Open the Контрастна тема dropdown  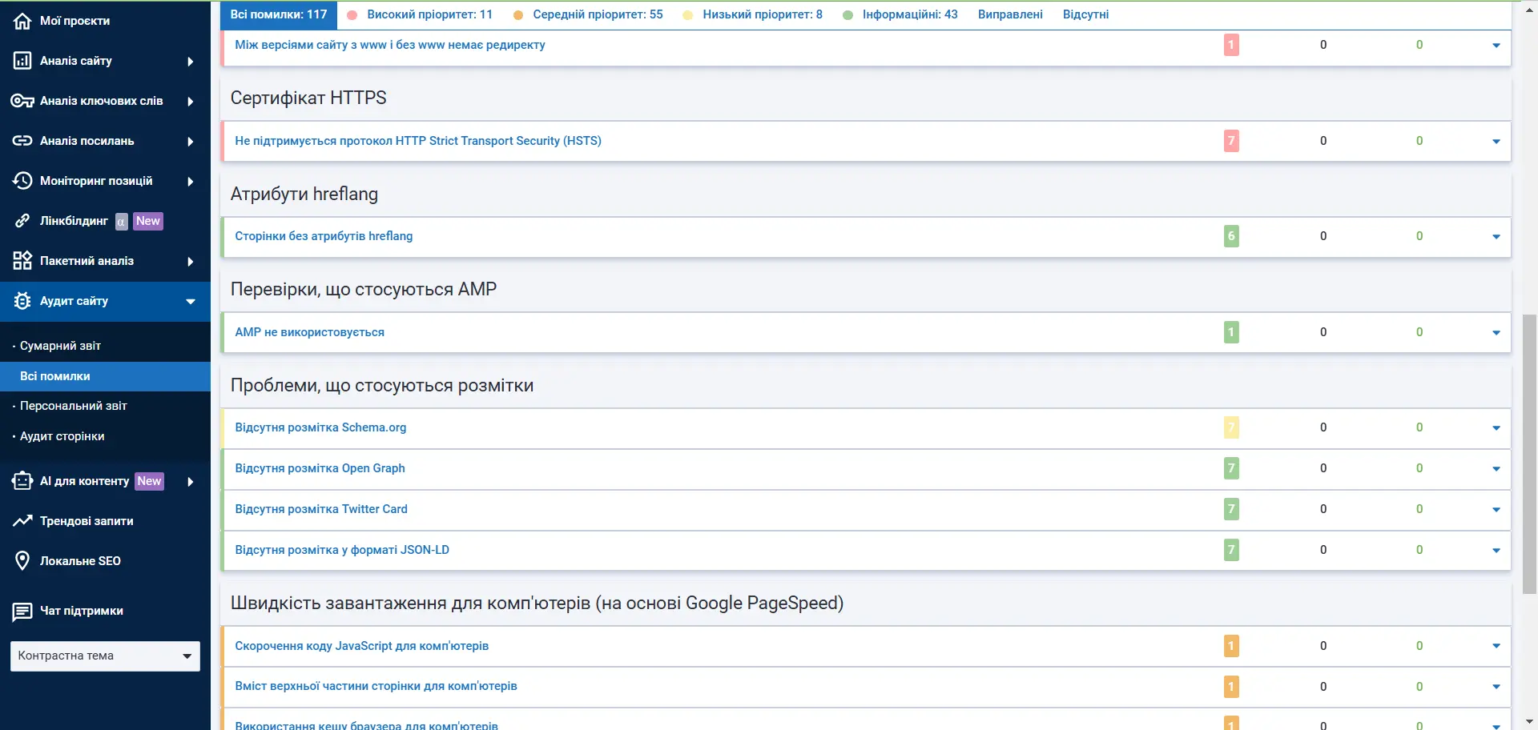pyautogui.click(x=105, y=656)
